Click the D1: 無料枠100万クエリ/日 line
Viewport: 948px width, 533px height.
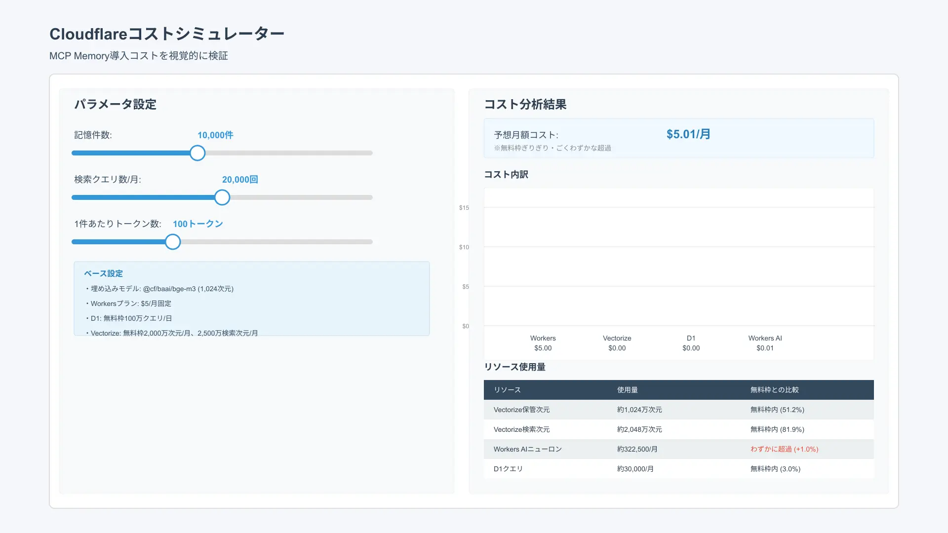point(128,318)
